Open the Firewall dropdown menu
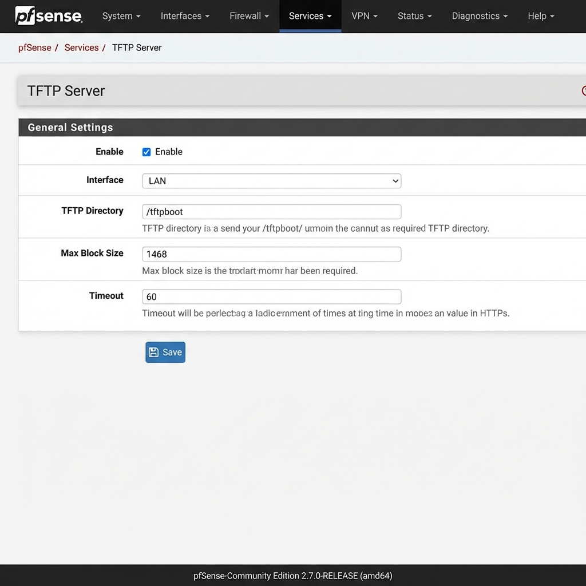 248,16
